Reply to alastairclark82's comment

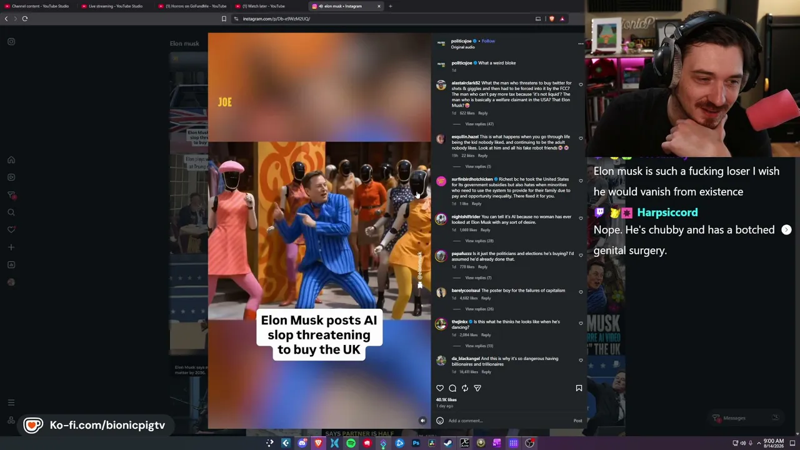(483, 113)
